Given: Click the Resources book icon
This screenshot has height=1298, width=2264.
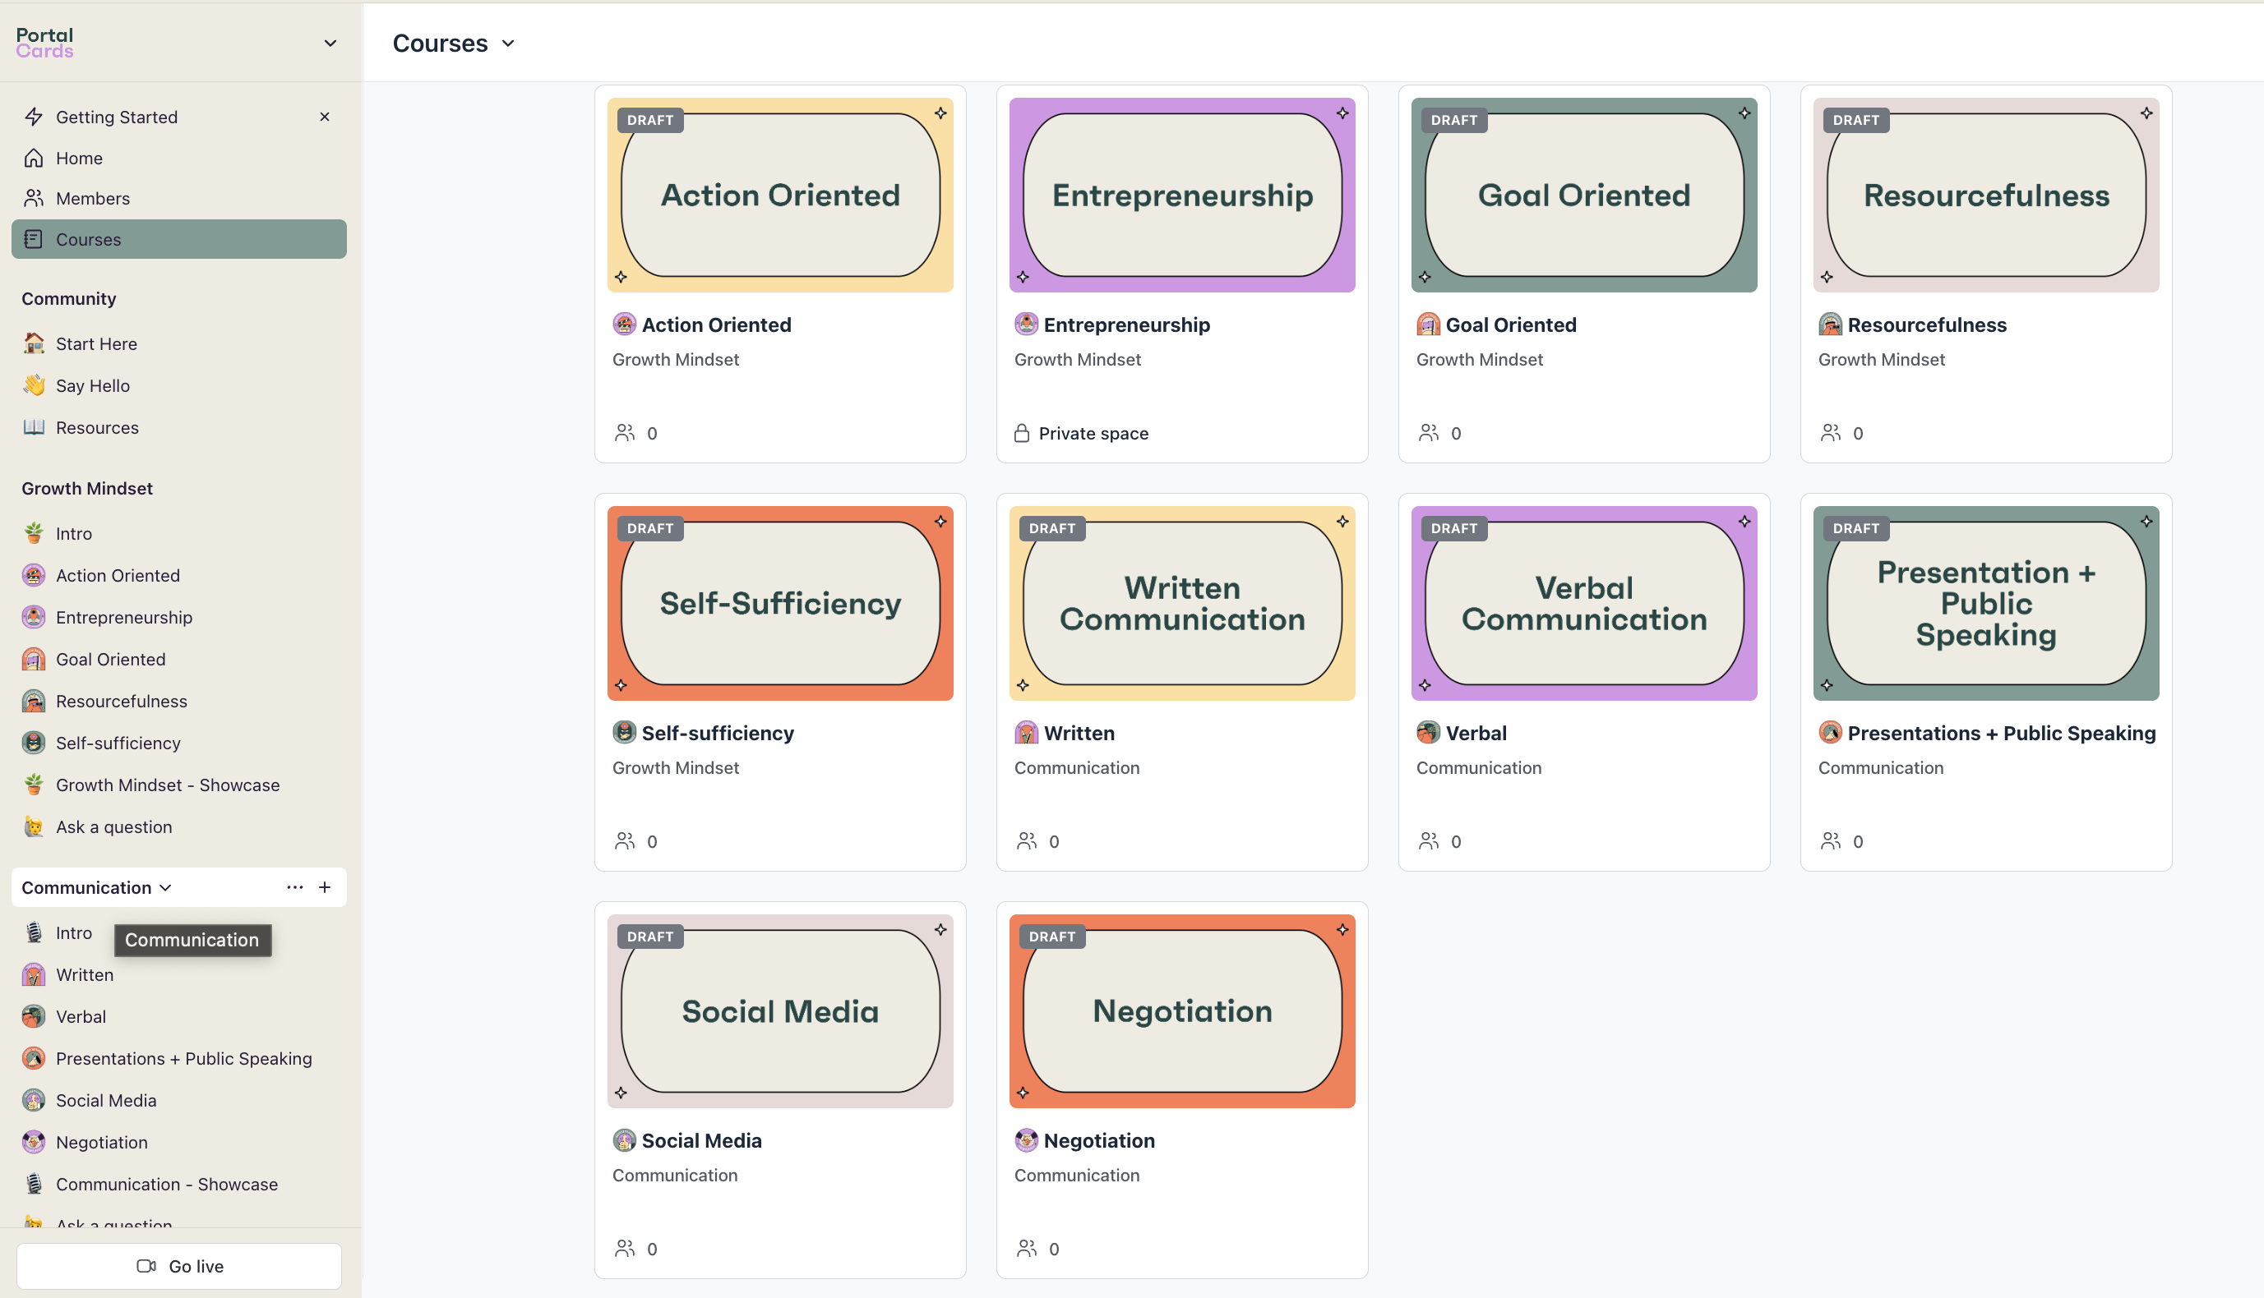Looking at the screenshot, I should [x=34, y=427].
